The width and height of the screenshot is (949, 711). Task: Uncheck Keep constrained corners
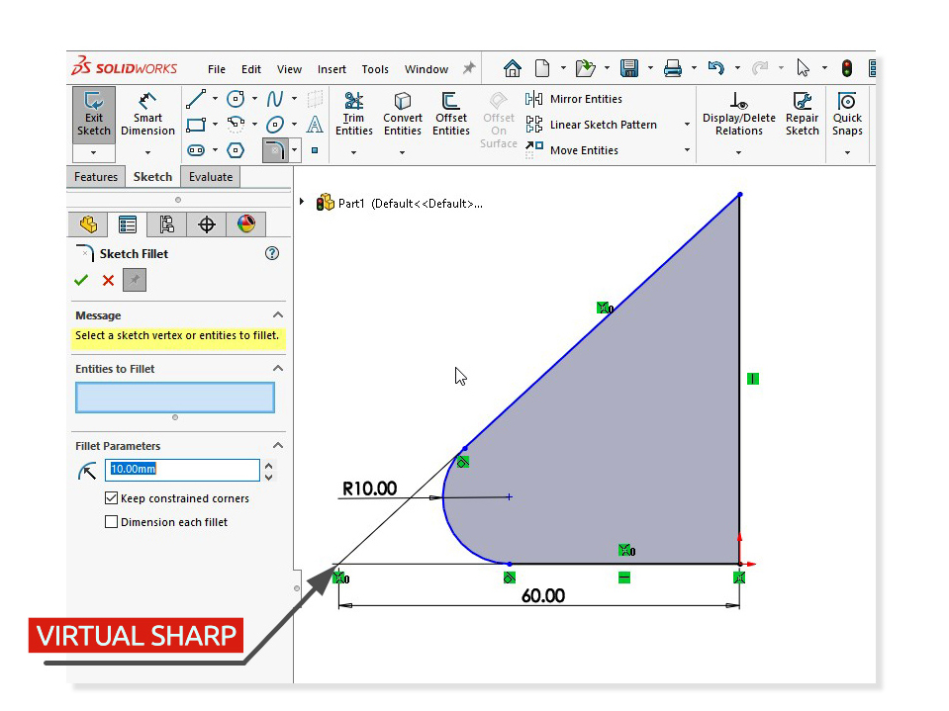[111, 498]
